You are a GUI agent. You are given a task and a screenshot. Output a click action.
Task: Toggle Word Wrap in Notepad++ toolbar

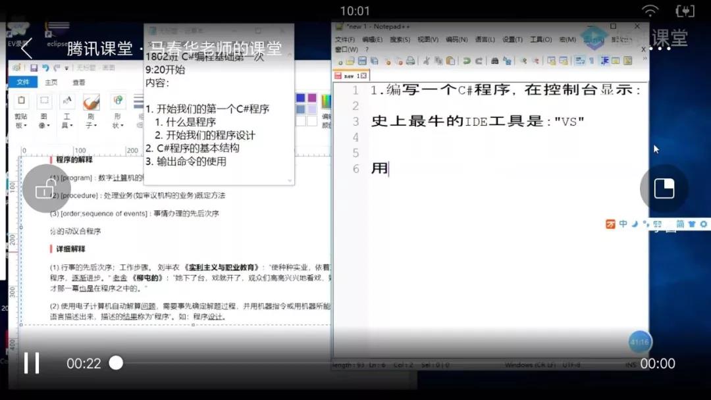click(579, 61)
